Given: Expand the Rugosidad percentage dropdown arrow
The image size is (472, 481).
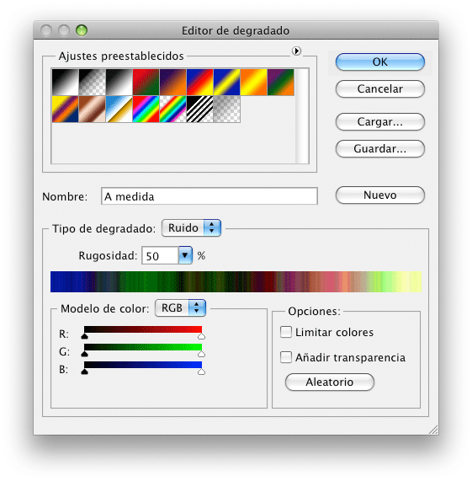Looking at the screenshot, I should point(185,255).
